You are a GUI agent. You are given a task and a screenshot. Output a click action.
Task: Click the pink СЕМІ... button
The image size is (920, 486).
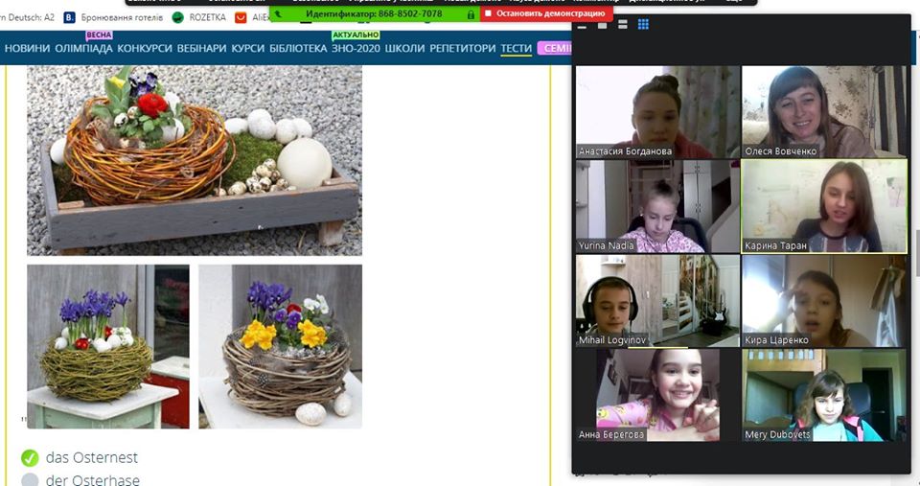tap(555, 48)
